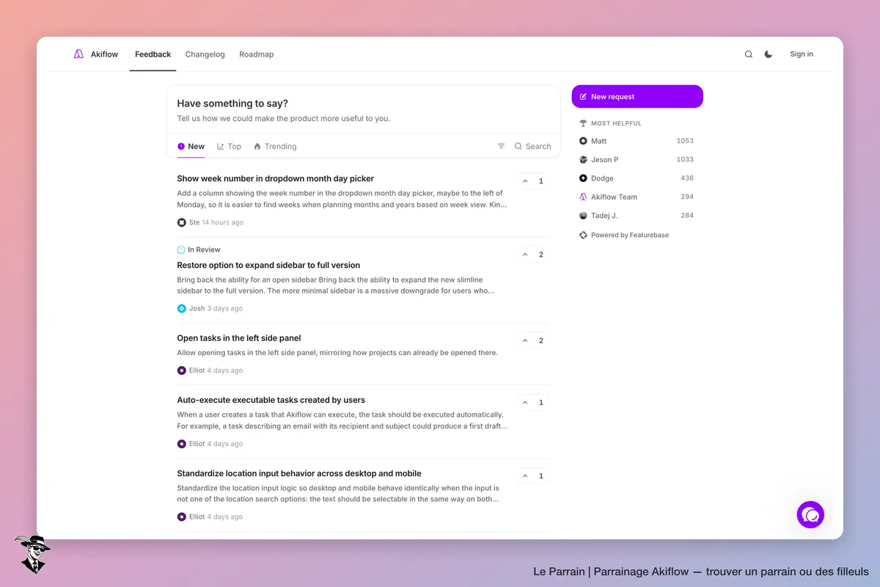Open the chat support bubble
The width and height of the screenshot is (880, 587).
click(x=810, y=514)
